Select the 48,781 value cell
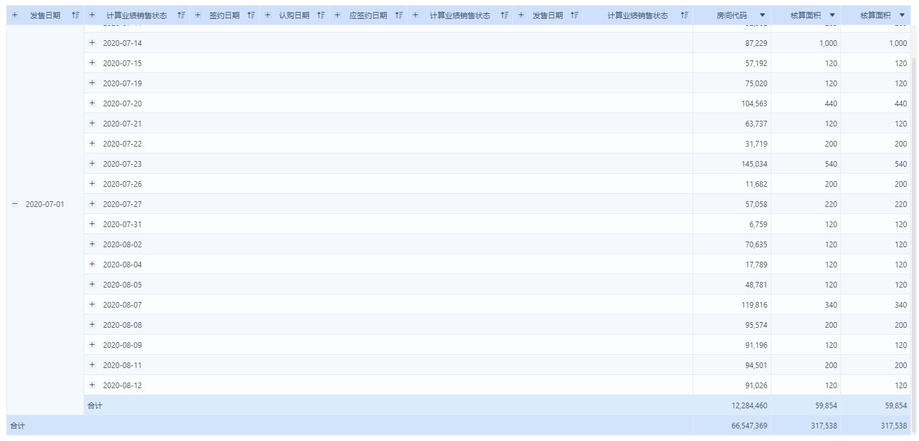 (732, 284)
